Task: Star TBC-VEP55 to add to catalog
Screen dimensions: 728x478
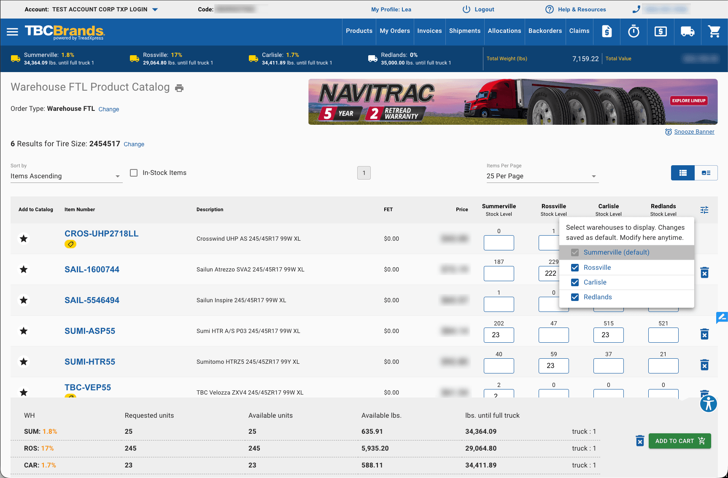Action: (24, 392)
